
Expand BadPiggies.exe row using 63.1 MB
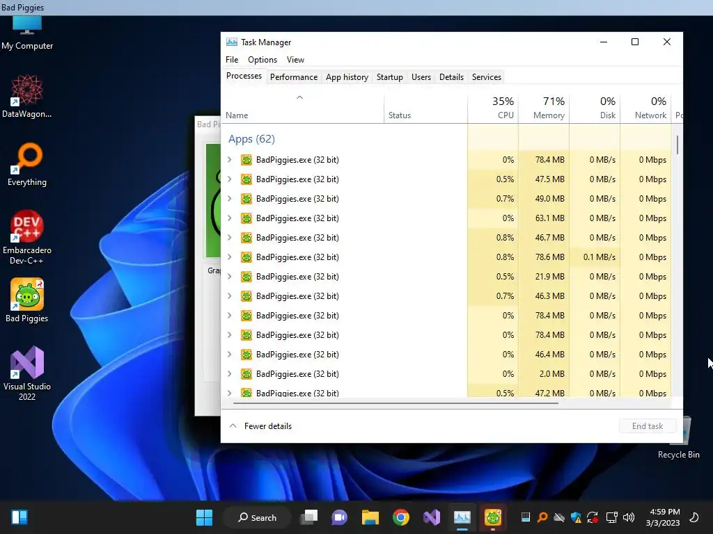point(230,218)
